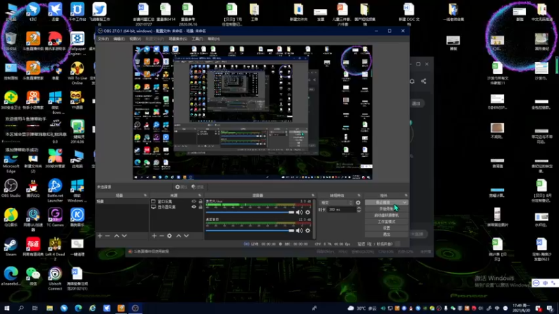Increase transition duration with up arrow
Screen dimensions: 559x314
pos(358,208)
